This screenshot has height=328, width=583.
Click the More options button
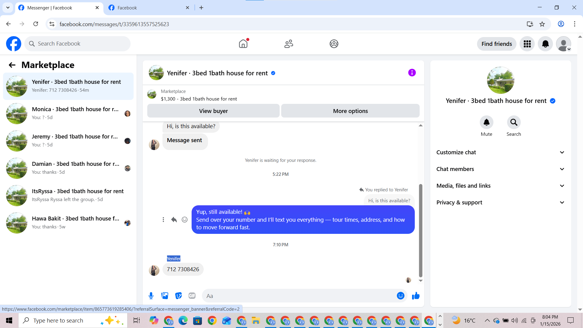click(x=350, y=111)
